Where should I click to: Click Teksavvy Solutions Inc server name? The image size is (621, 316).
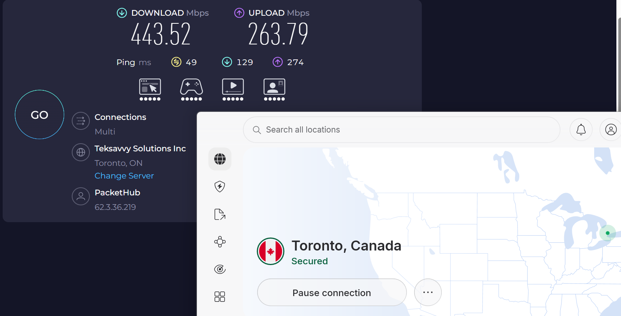coord(140,149)
